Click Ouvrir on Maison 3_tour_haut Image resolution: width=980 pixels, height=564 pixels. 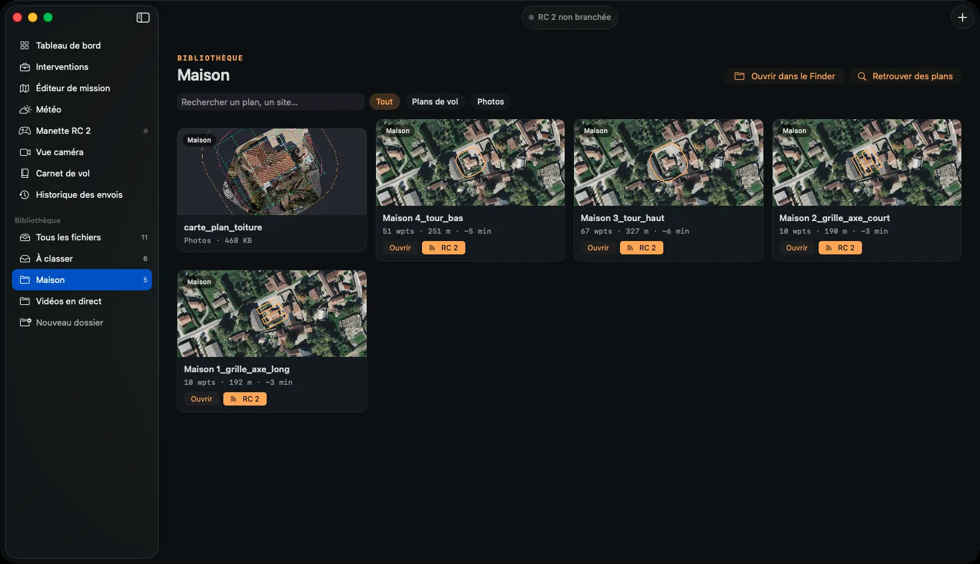(x=598, y=248)
